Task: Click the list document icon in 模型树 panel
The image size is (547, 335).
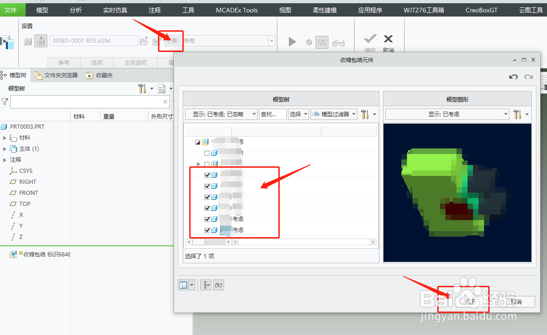Action: [x=162, y=89]
